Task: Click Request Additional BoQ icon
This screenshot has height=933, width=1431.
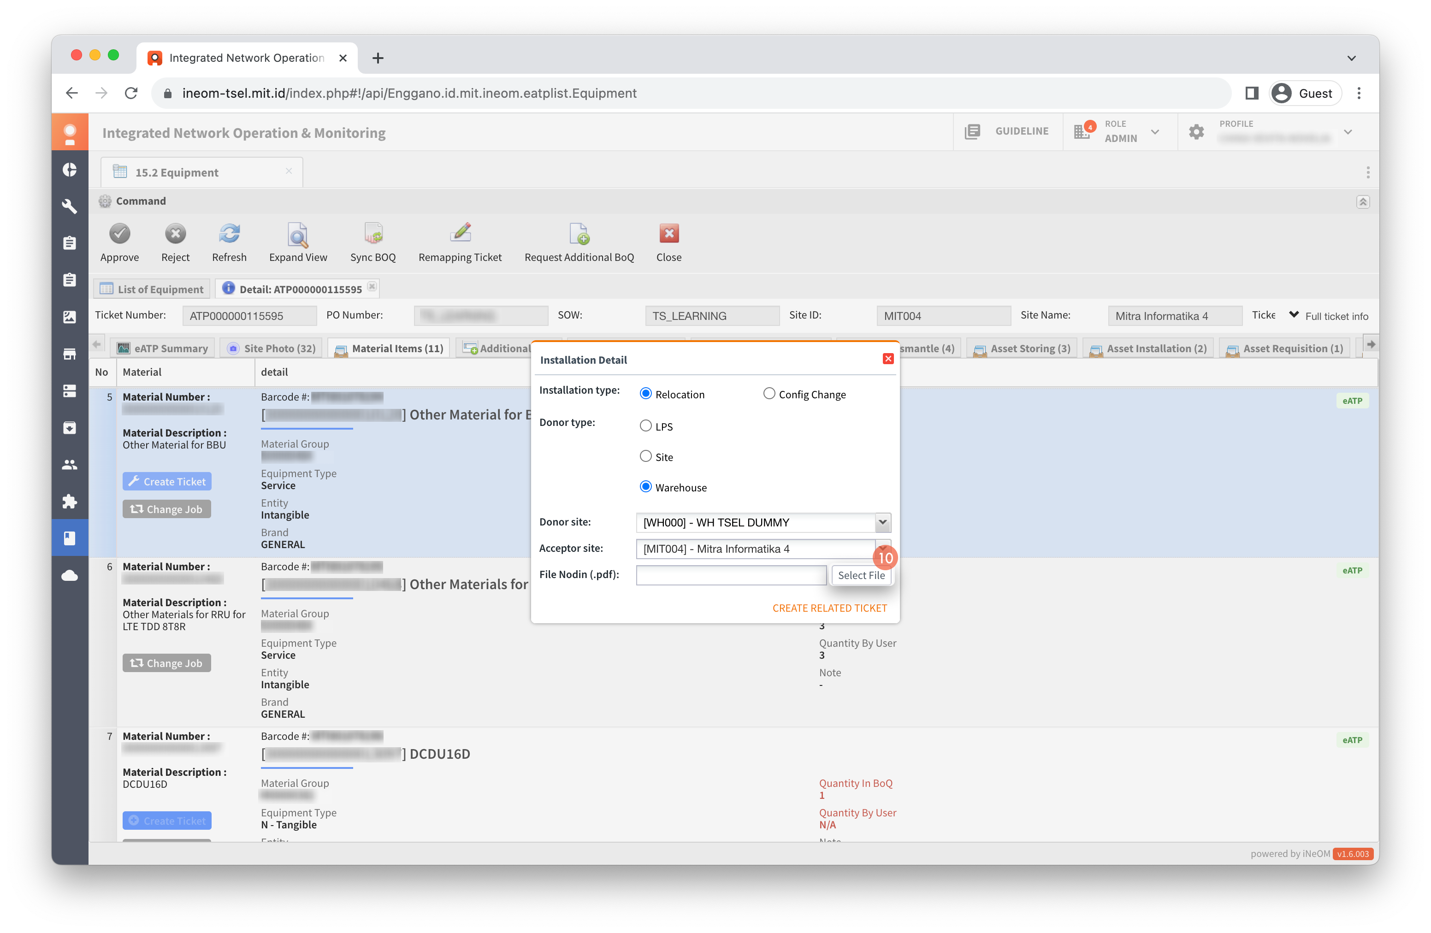Action: tap(579, 233)
